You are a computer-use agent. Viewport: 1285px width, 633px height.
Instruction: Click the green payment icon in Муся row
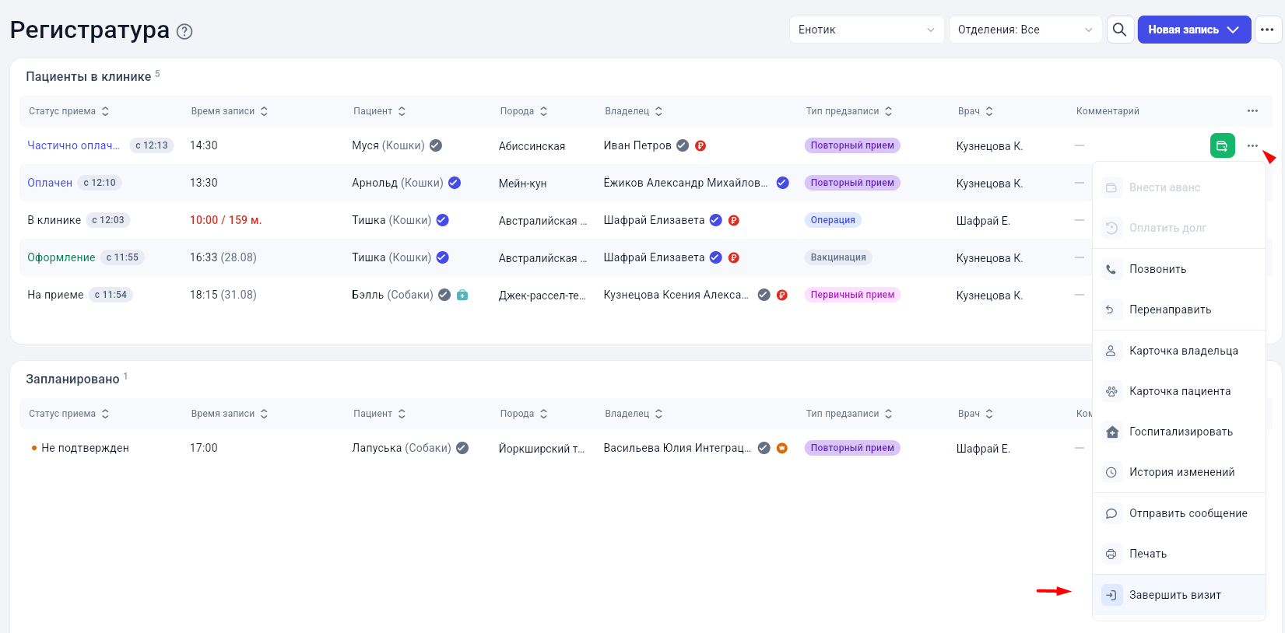click(x=1222, y=145)
